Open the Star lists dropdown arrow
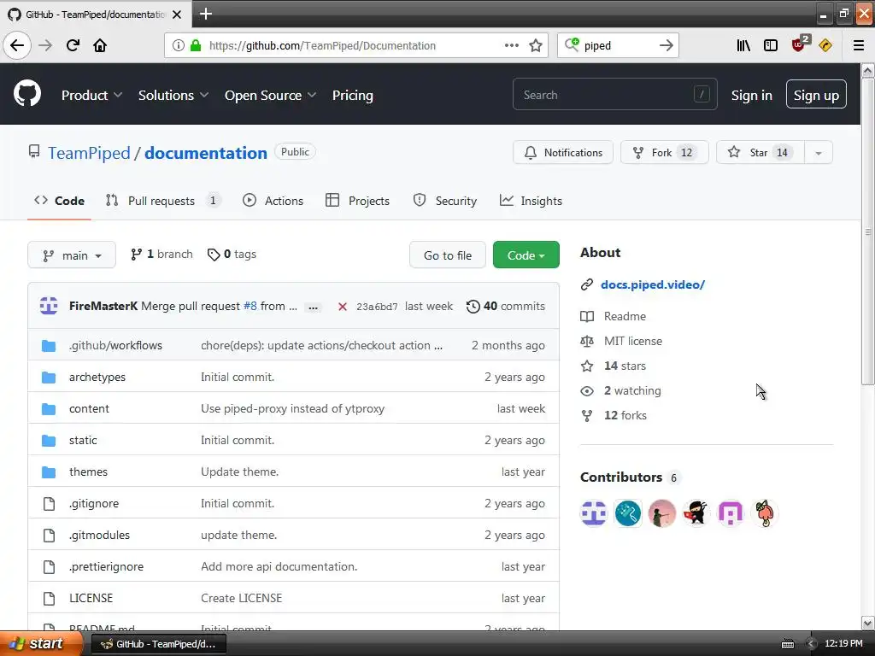 [x=818, y=153]
